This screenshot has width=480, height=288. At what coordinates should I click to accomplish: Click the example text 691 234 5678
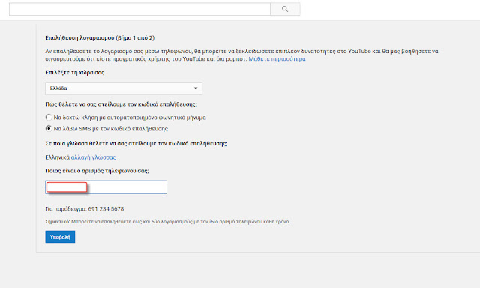click(106, 209)
